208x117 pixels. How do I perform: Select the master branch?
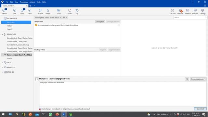pos(9,58)
